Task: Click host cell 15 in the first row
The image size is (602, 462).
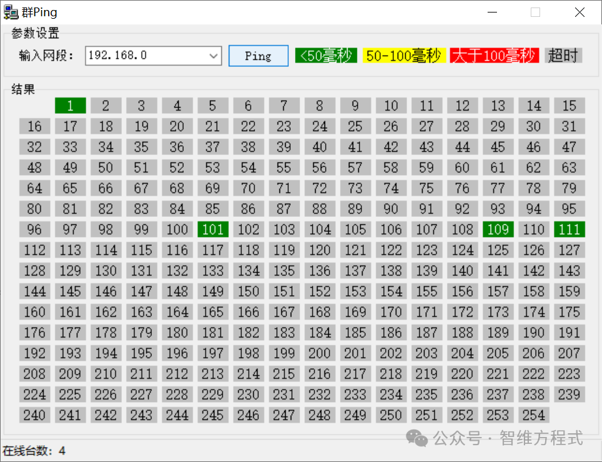Action: point(569,106)
